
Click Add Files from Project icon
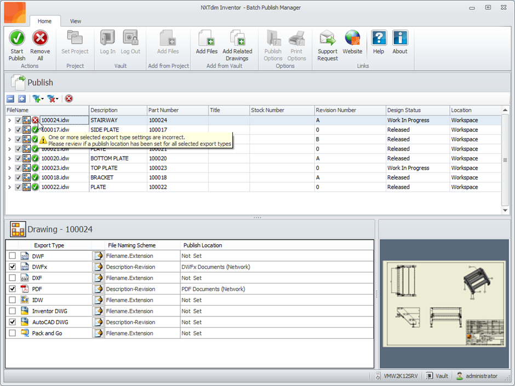point(168,38)
